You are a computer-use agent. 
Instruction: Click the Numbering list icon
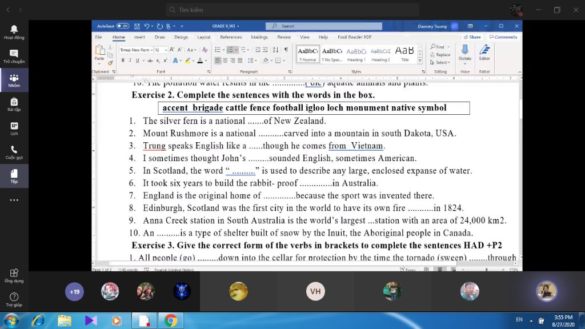231,50
